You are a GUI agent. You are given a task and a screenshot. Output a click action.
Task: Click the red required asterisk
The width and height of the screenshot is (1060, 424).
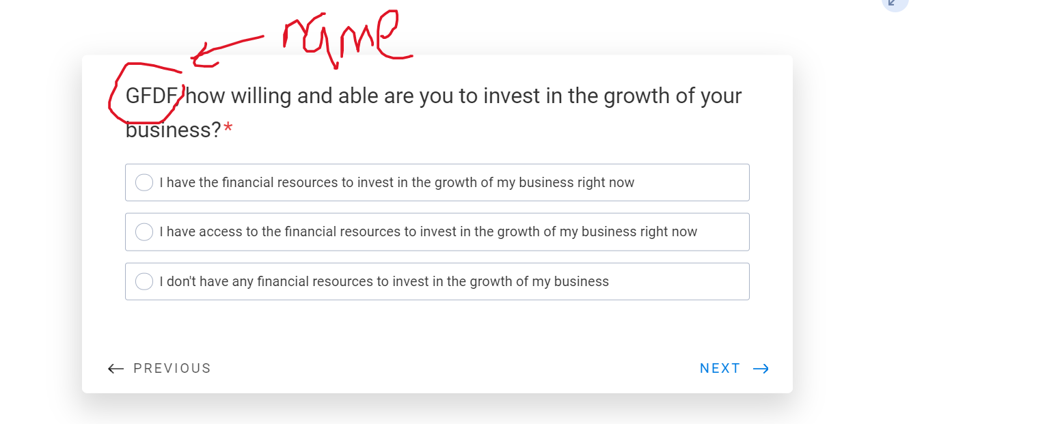(228, 129)
